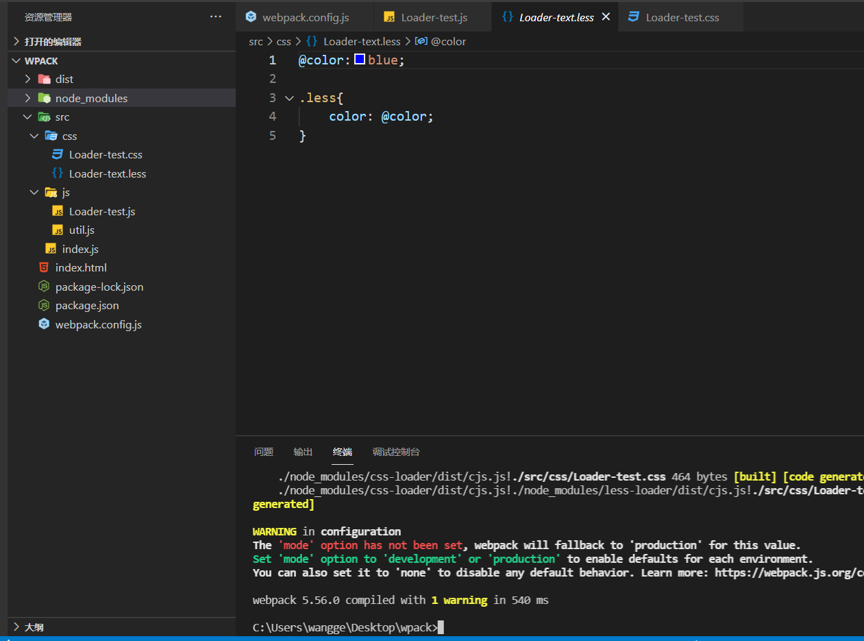Click the Loader-test.js file icon in explorer
Screen dimensions: 864x641
[58, 211]
